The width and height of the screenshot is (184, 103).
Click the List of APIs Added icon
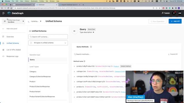tap(3, 50)
